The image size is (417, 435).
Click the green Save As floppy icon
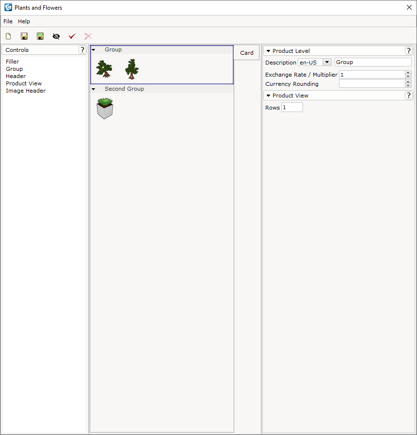(x=40, y=36)
